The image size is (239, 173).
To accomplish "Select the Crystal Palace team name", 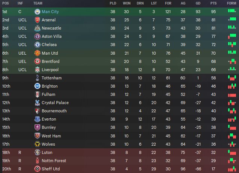I will (x=55, y=103).
